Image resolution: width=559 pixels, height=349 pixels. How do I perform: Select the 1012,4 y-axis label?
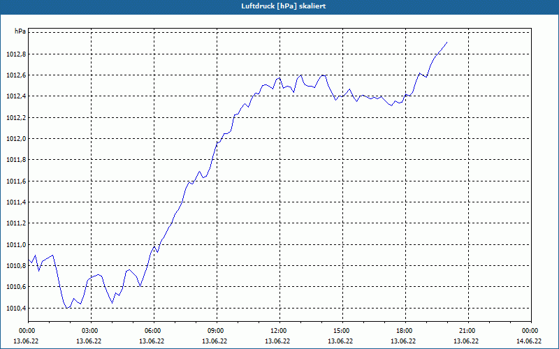pos(16,96)
